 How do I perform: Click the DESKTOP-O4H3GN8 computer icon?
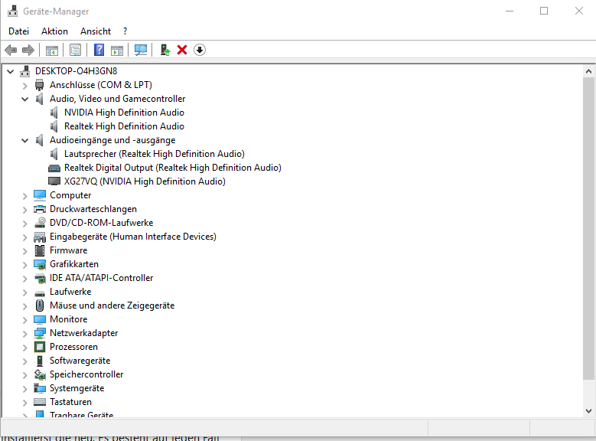point(25,71)
